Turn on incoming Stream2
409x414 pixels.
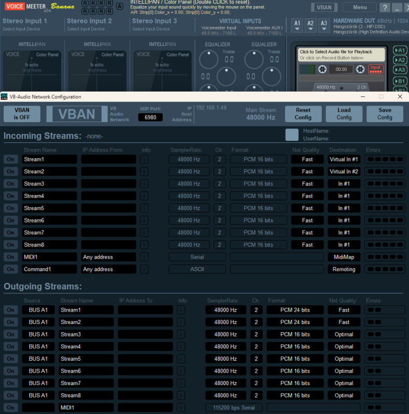point(10,172)
